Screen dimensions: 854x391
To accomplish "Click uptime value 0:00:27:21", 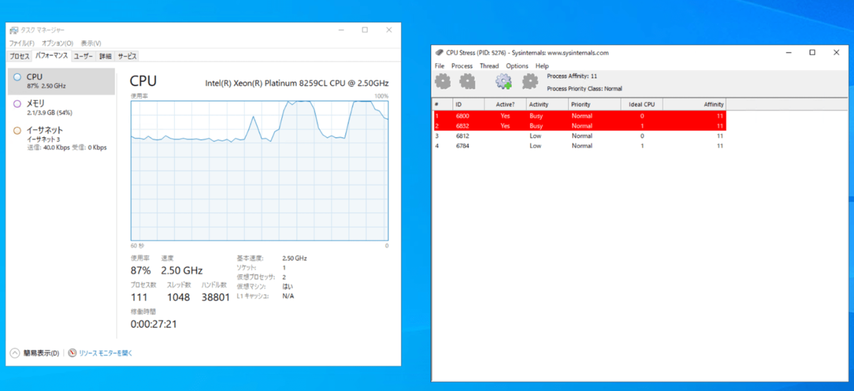I will pyautogui.click(x=154, y=324).
